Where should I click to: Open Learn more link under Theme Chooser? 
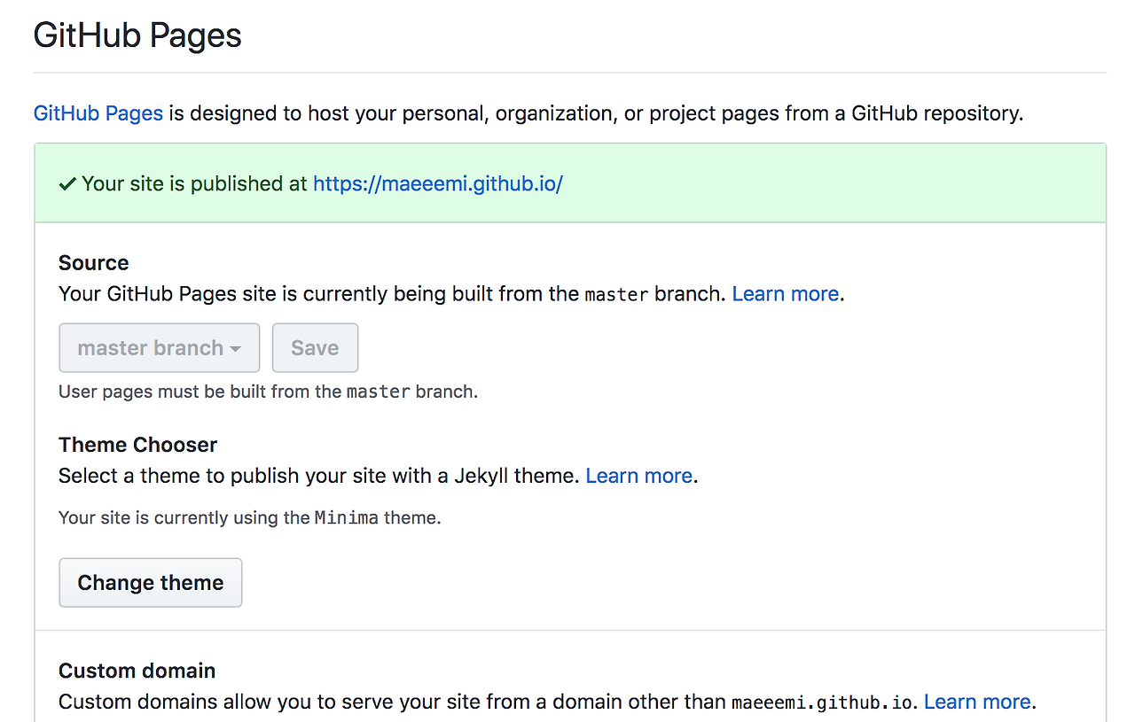(638, 476)
